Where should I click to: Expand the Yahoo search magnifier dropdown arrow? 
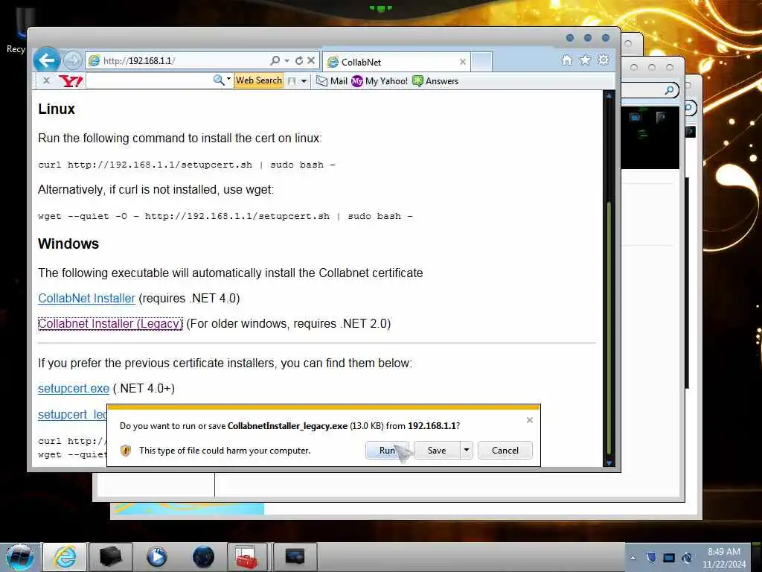(x=229, y=79)
